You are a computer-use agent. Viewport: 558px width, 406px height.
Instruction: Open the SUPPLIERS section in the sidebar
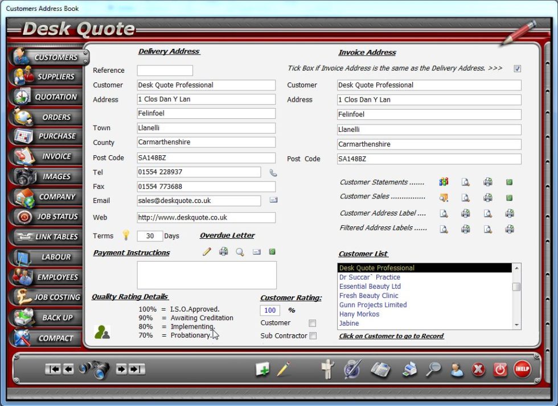click(48, 76)
